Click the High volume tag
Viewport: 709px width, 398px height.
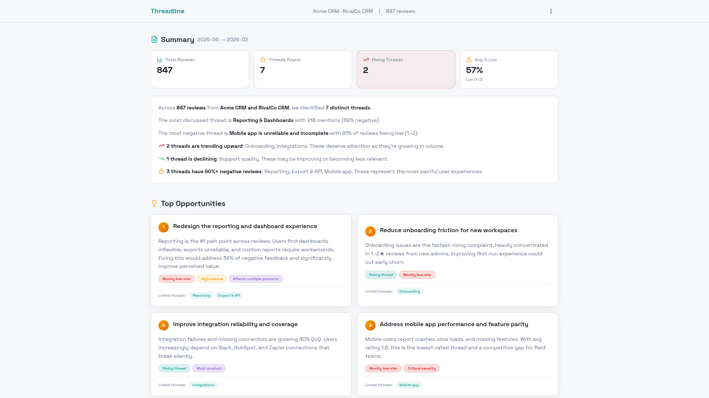coord(212,279)
